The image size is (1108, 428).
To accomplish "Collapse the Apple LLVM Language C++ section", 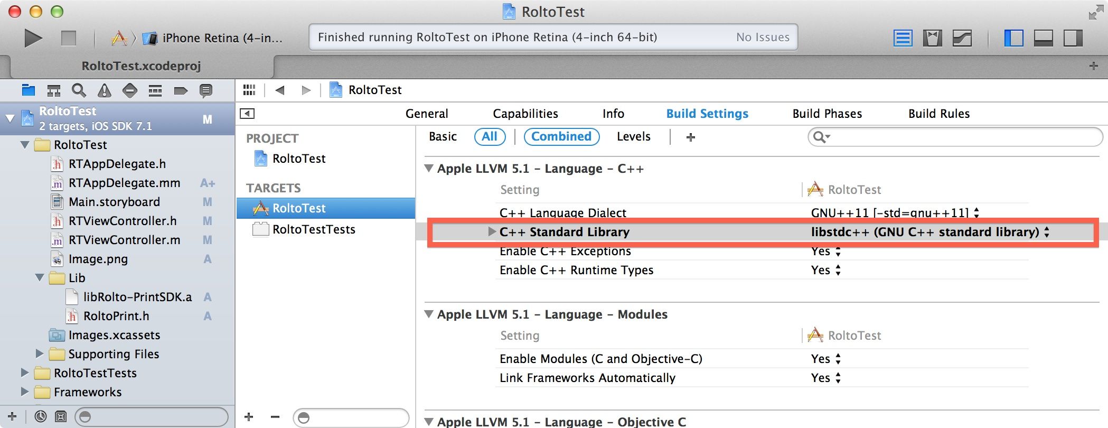I will [x=429, y=169].
